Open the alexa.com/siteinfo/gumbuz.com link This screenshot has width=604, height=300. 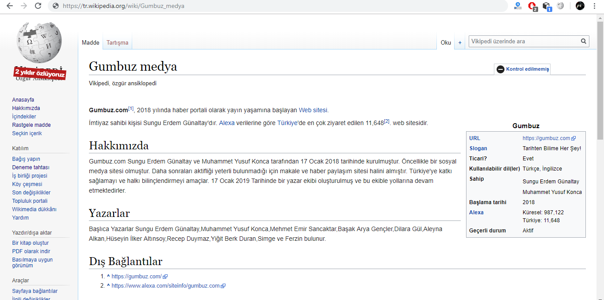coord(165,286)
